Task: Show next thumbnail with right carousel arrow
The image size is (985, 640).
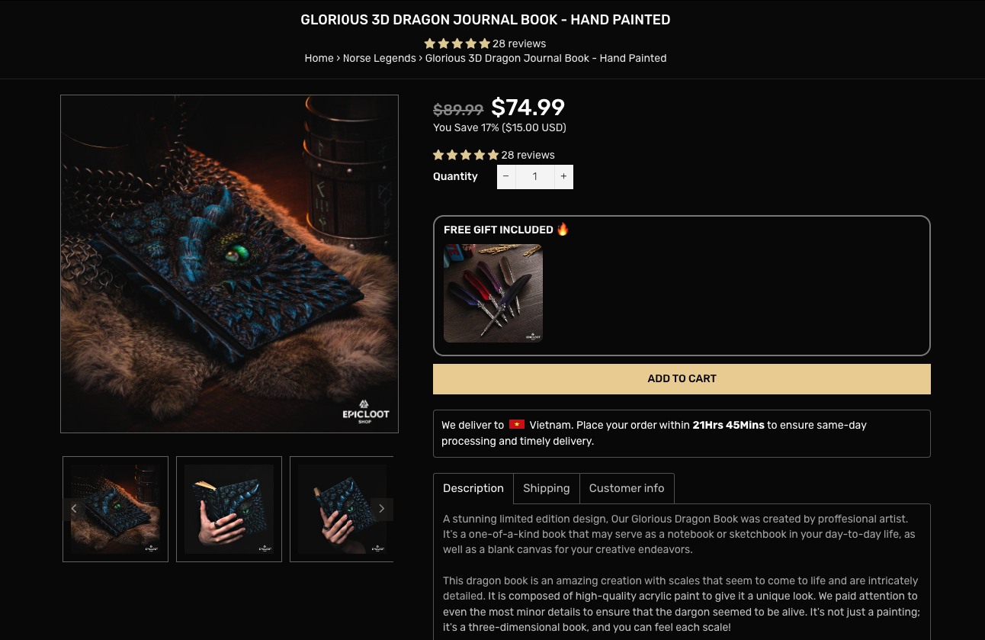Action: click(x=382, y=509)
